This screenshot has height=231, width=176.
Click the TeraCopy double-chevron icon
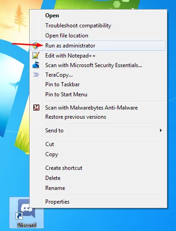pos(36,75)
